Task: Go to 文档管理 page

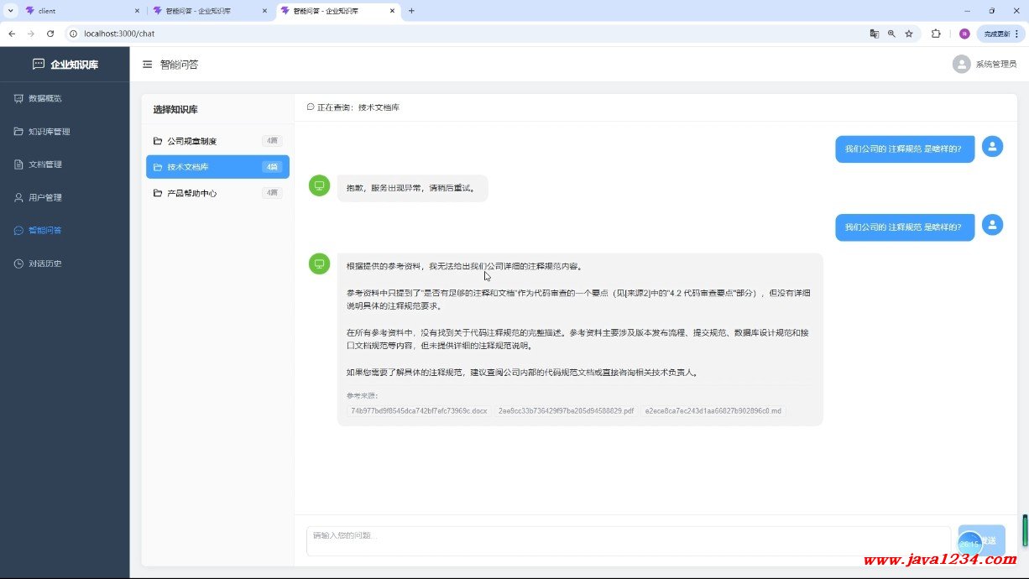Action: pos(44,164)
